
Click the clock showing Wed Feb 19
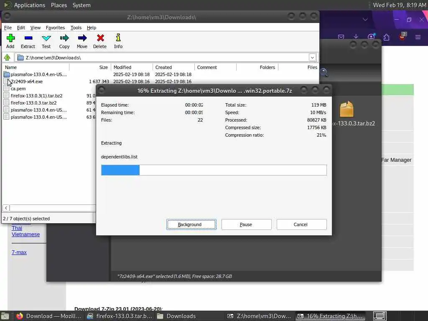pos(399,5)
